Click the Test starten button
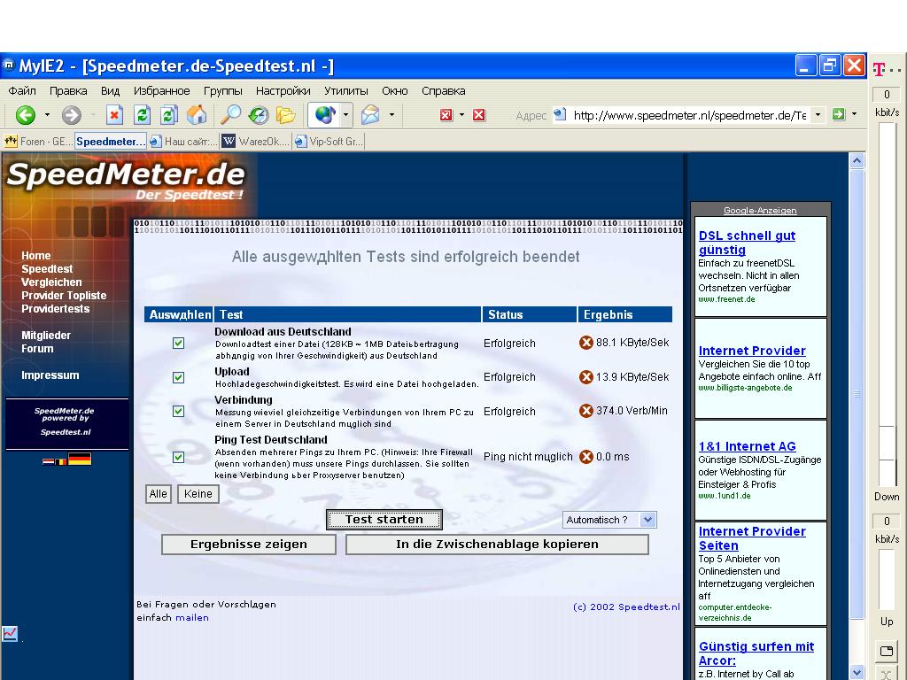 pyautogui.click(x=384, y=519)
